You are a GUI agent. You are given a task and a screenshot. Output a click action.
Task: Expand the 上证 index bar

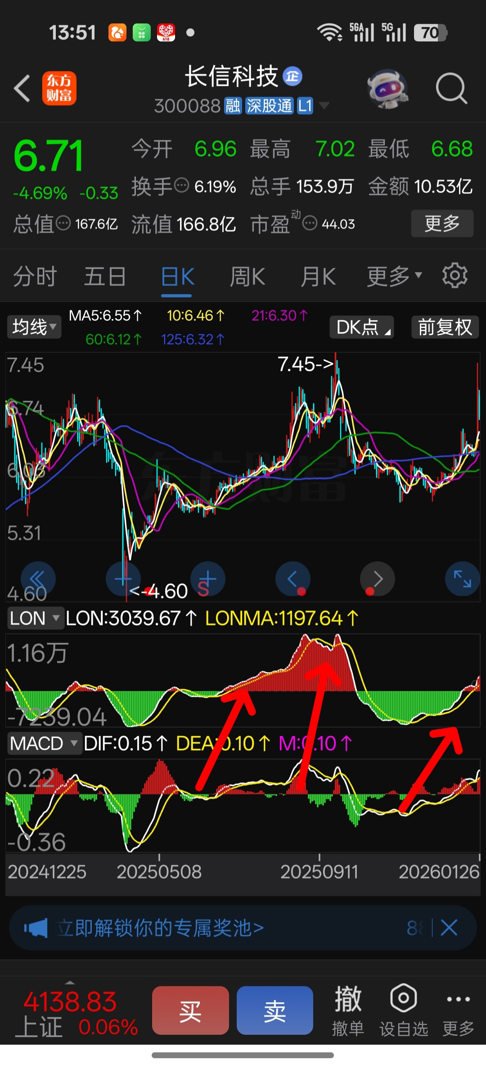[x=70, y=983]
